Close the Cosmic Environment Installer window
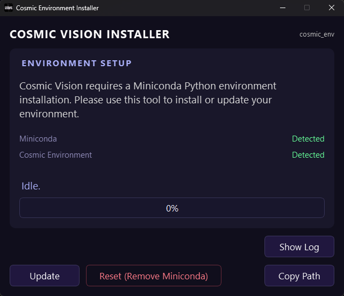344x296 pixels. [x=331, y=8]
